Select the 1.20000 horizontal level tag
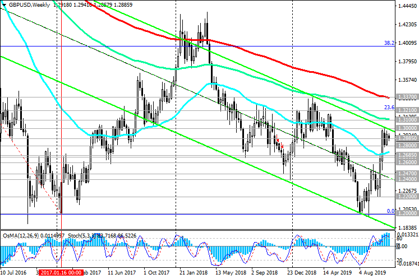The image size is (419, 279). pos(407,213)
